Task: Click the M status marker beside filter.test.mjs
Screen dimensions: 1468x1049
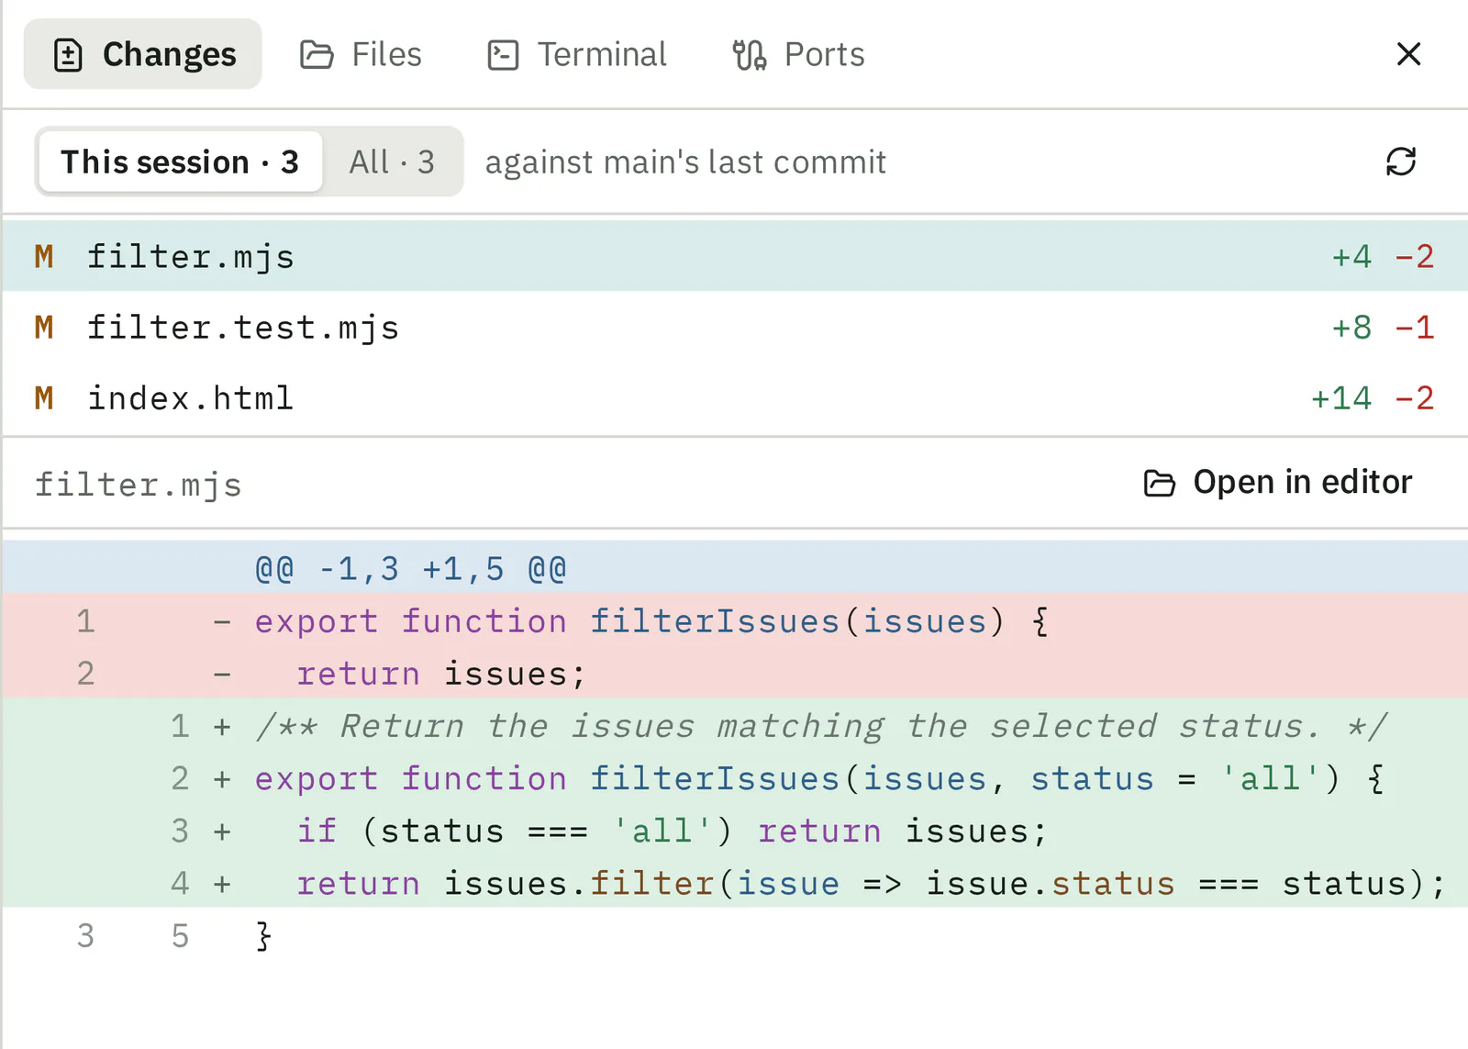Action: [x=43, y=327]
